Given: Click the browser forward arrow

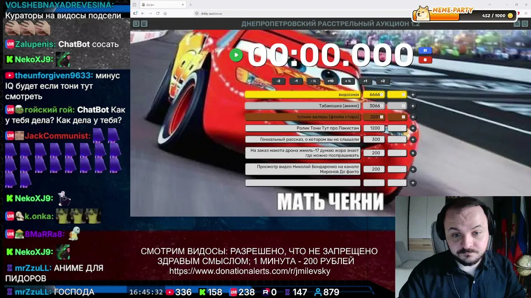Looking at the screenshot, I should (x=150, y=13).
